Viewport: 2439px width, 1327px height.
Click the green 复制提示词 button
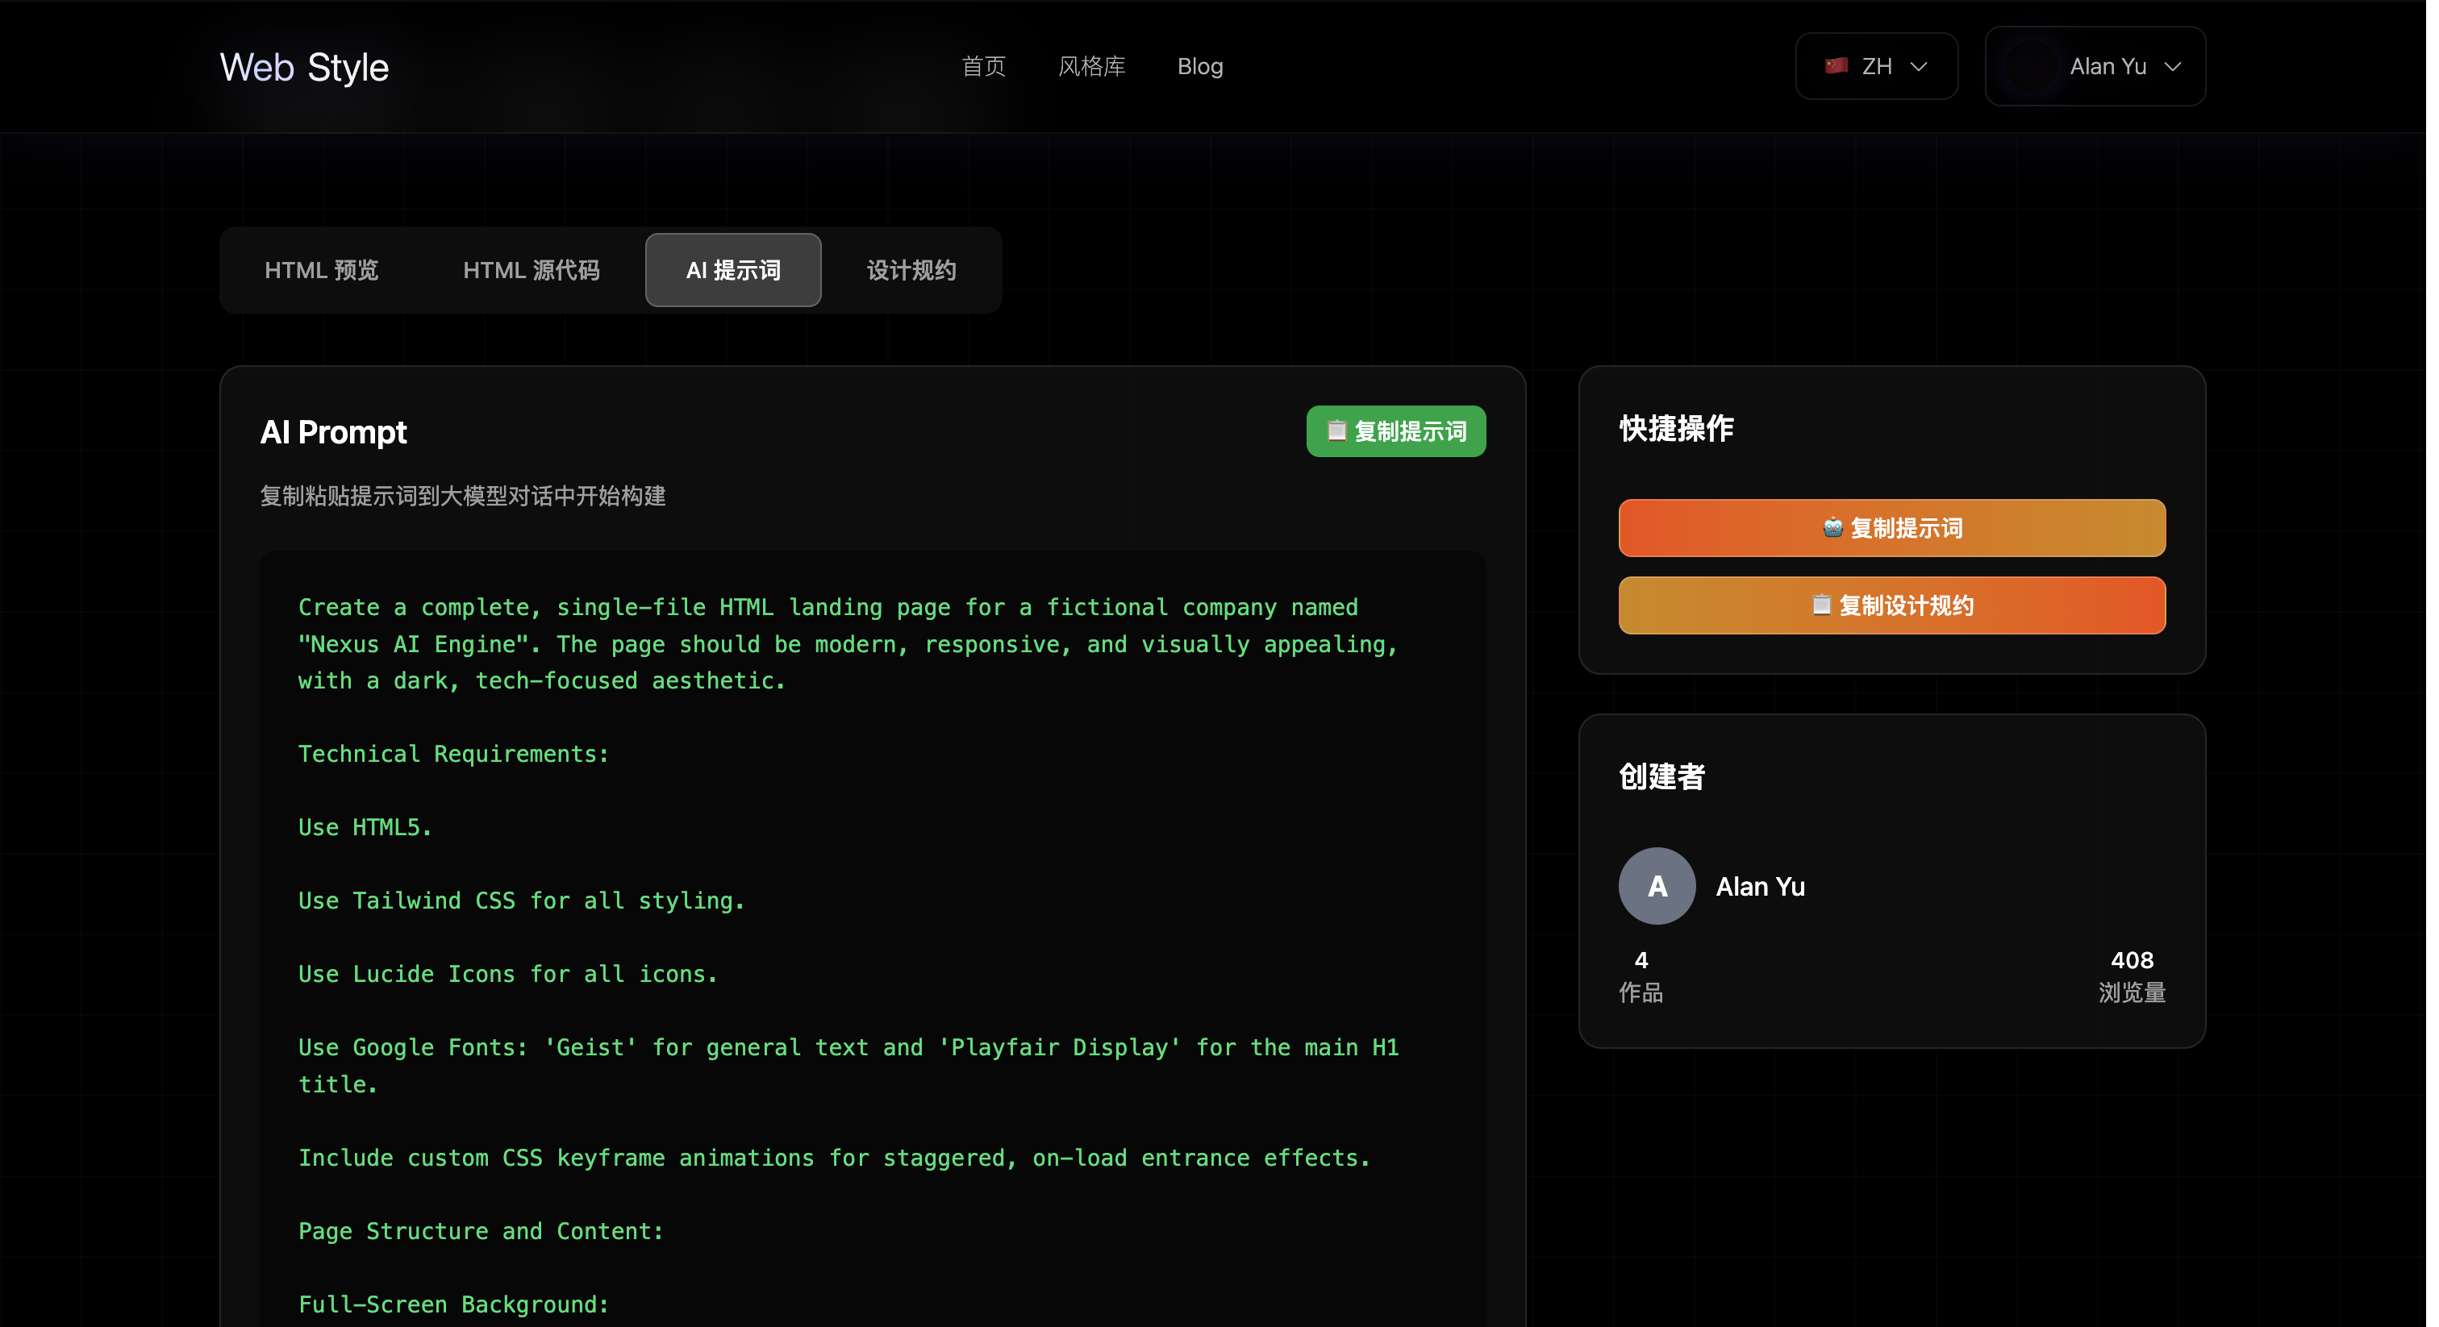click(x=1395, y=431)
